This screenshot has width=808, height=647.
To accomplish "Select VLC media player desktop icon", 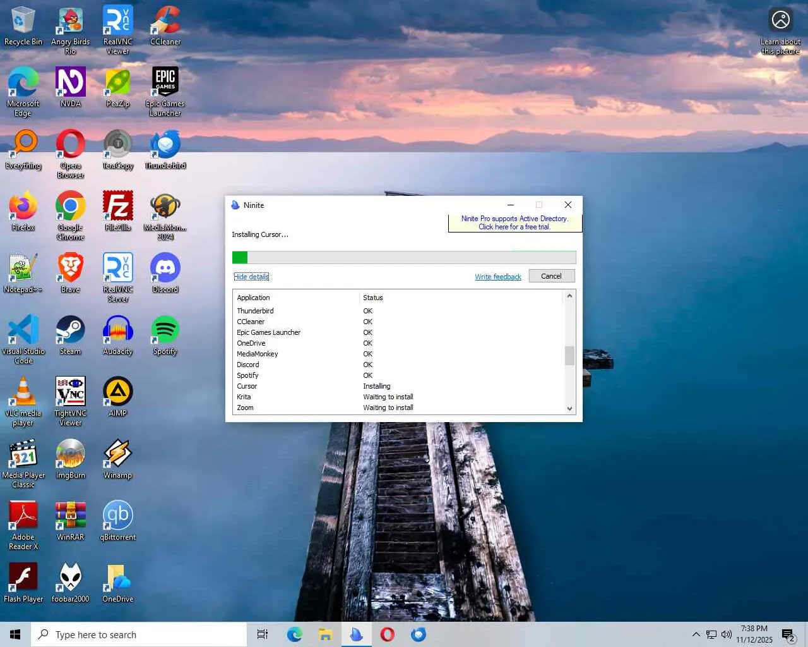I will [23, 401].
